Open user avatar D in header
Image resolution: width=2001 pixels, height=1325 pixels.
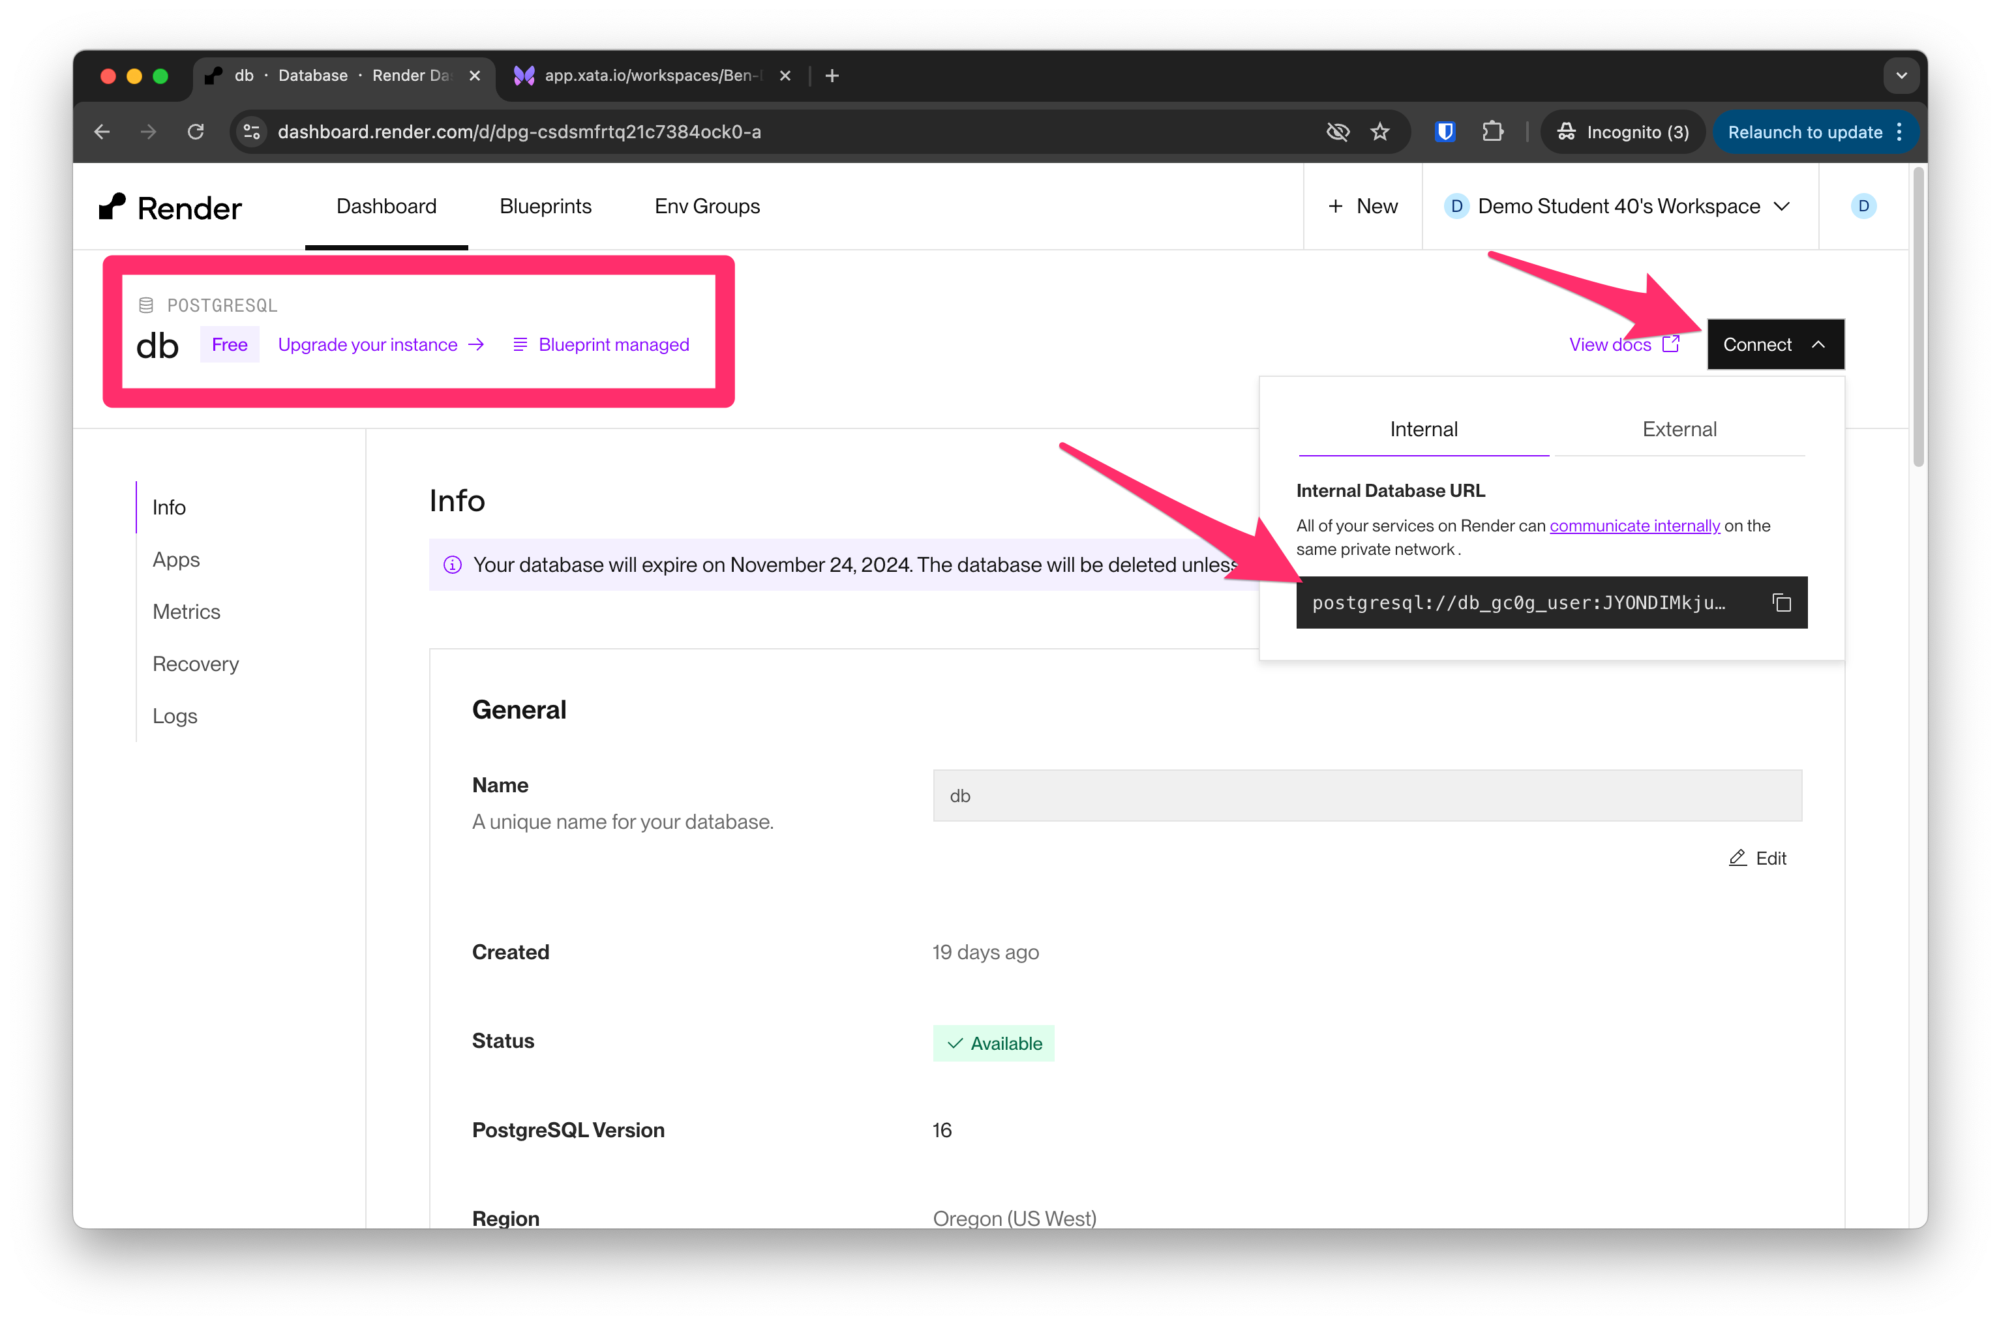[1863, 206]
